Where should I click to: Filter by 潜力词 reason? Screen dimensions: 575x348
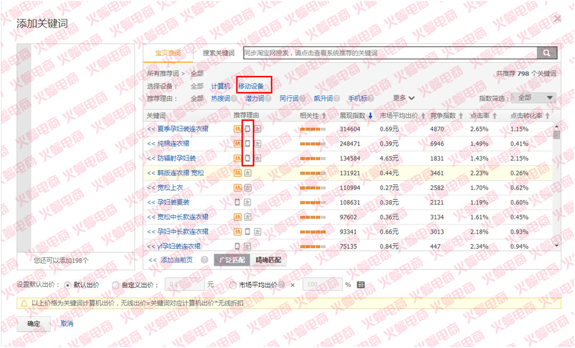(x=255, y=99)
